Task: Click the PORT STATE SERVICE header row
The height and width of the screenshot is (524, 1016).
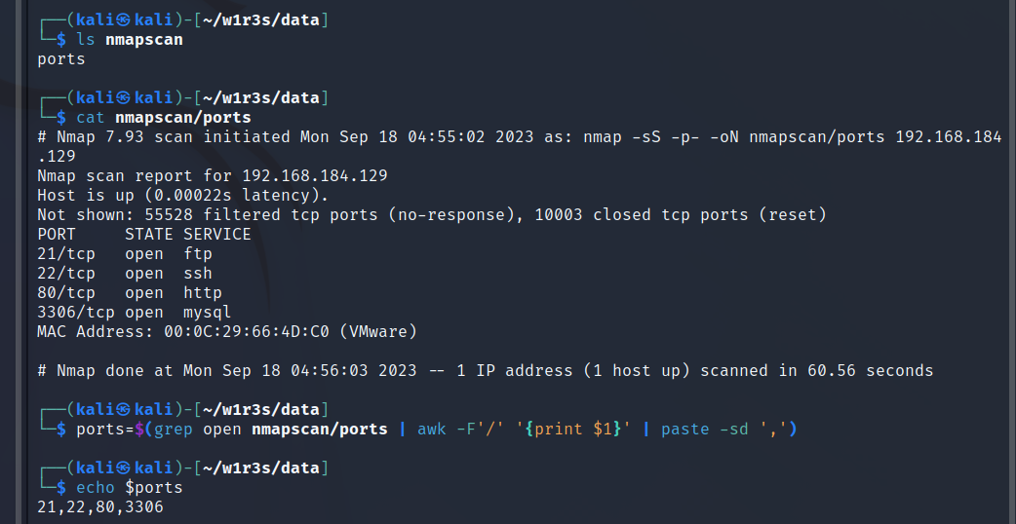Action: (144, 234)
